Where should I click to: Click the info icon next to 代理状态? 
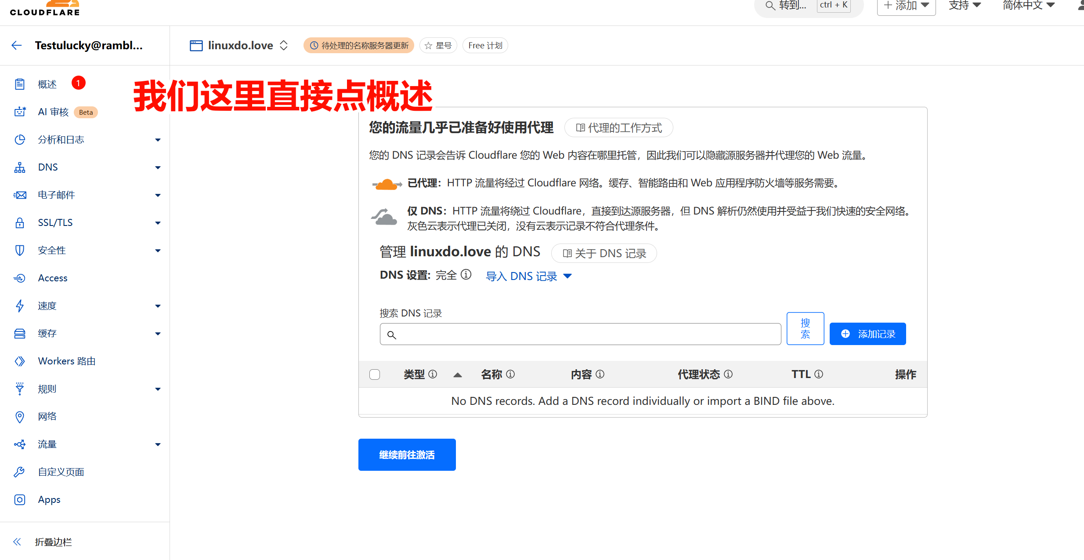click(728, 374)
